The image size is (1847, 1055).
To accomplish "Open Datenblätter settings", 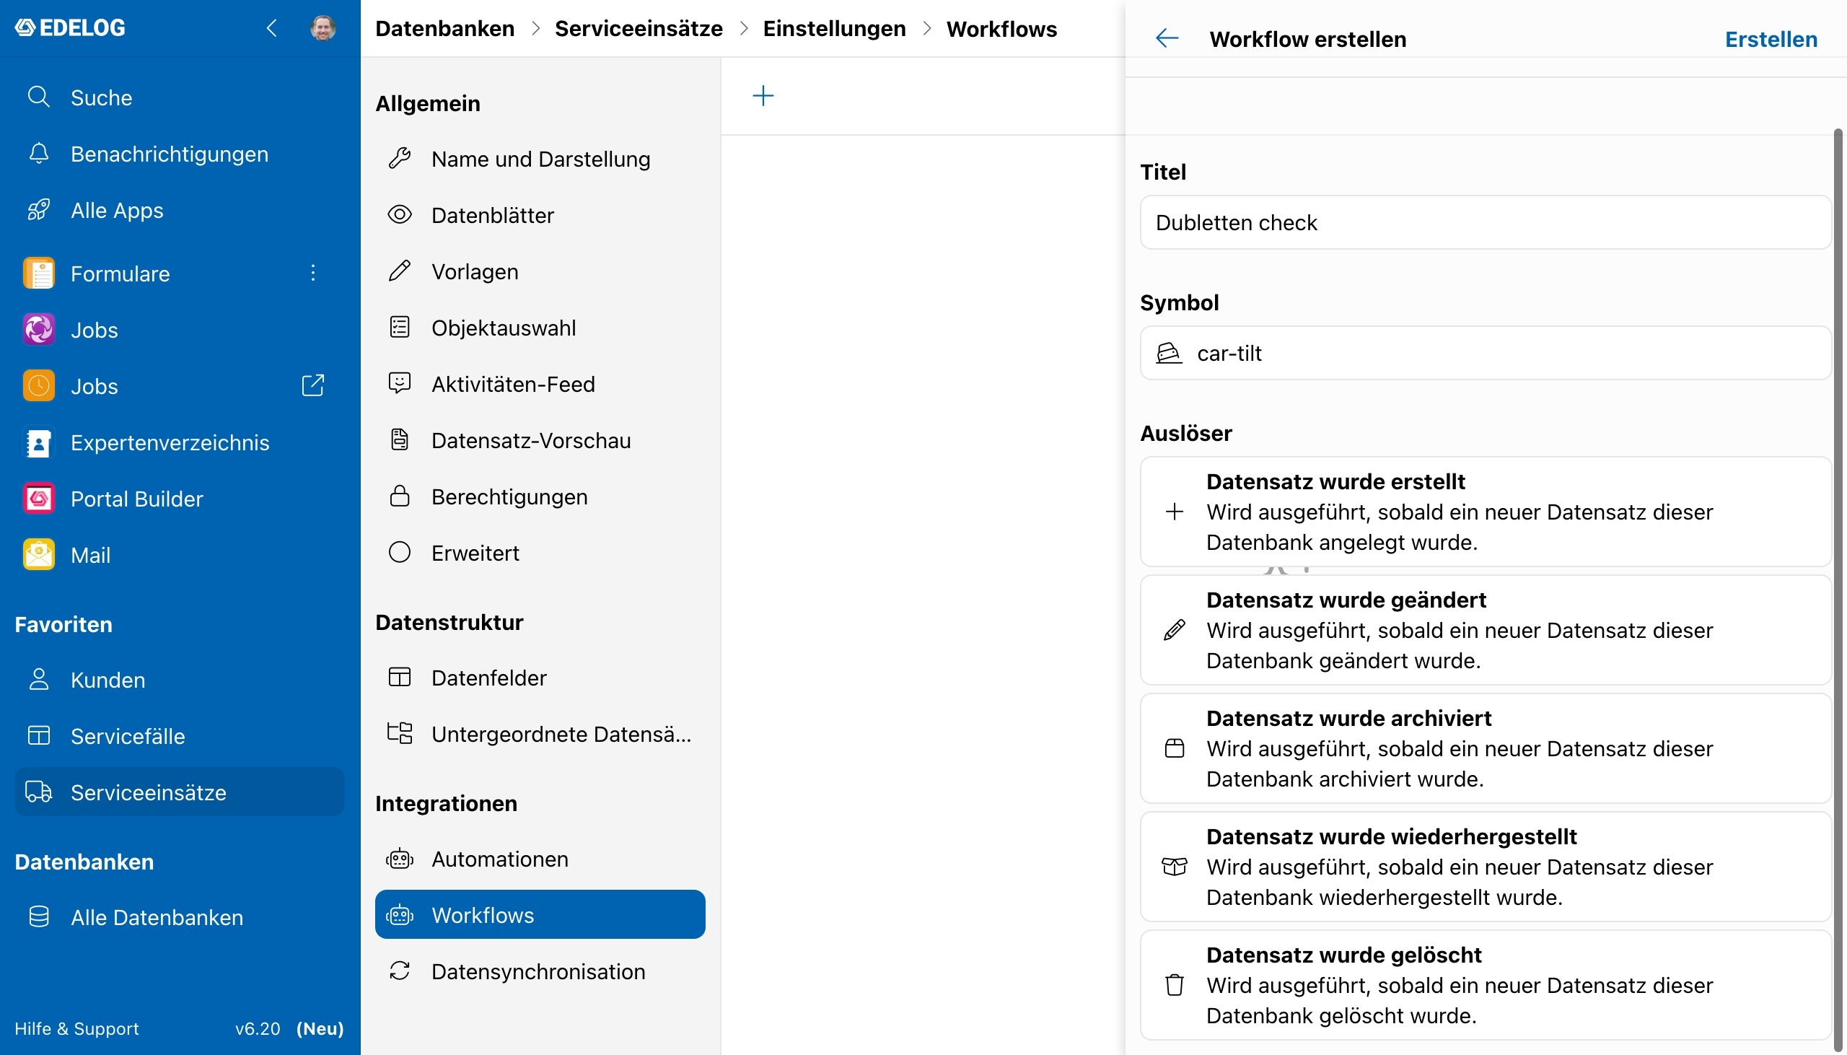I will (x=540, y=215).
